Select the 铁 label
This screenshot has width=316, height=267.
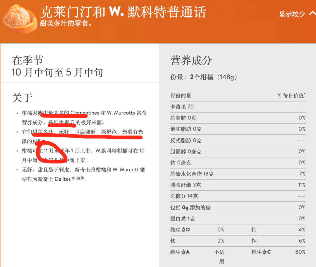(173, 241)
